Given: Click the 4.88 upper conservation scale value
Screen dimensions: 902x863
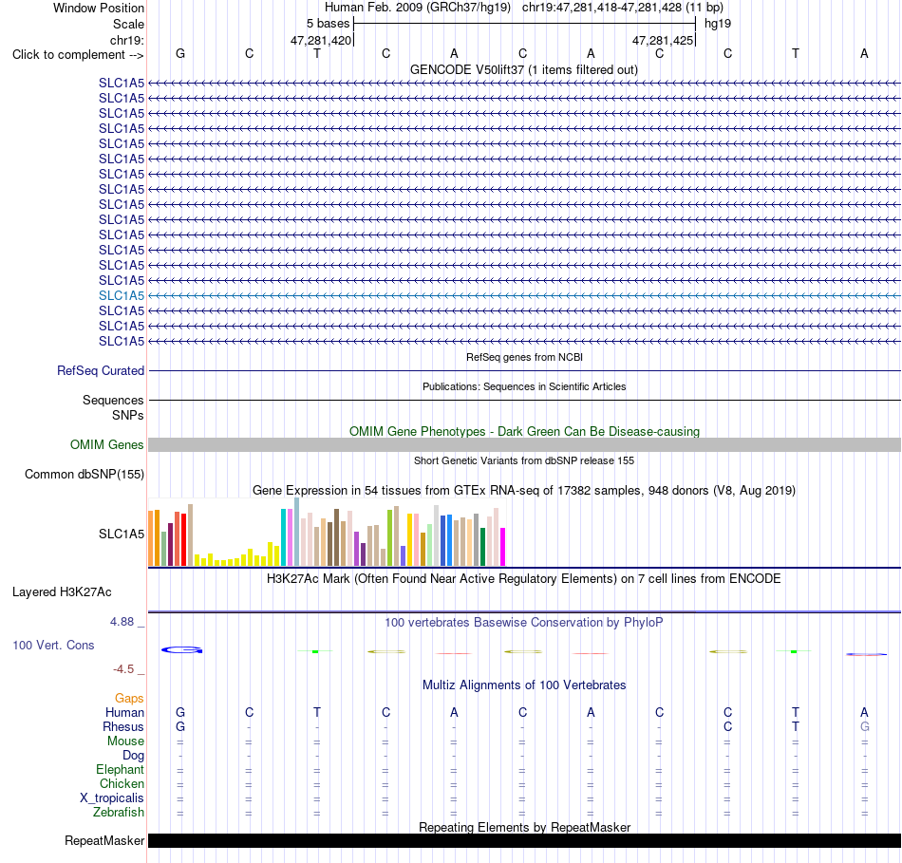Looking at the screenshot, I should pyautogui.click(x=122, y=622).
